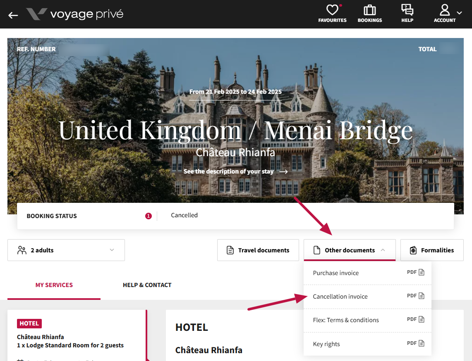This screenshot has width=472, height=361.
Task: Click the United Kingdom / Menai Bridge heading
Action: [235, 130]
